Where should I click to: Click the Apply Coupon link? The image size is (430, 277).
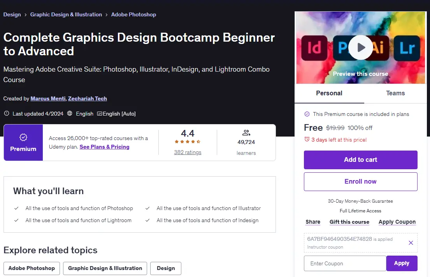397,222
